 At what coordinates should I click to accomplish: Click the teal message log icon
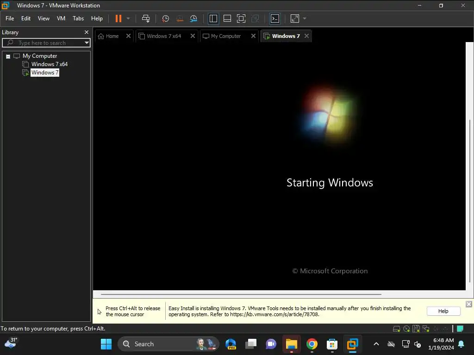click(460, 329)
